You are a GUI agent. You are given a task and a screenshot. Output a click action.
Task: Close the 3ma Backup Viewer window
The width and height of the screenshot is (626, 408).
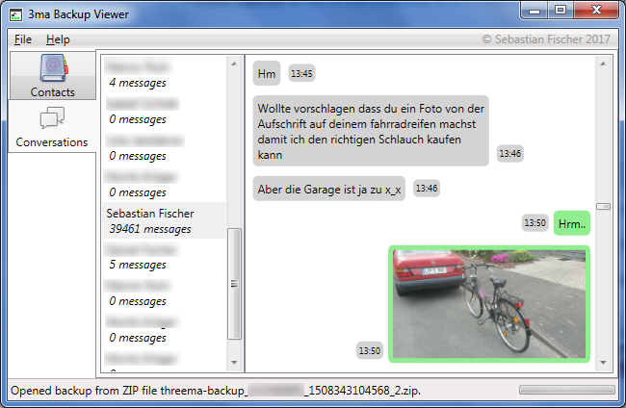(596, 11)
